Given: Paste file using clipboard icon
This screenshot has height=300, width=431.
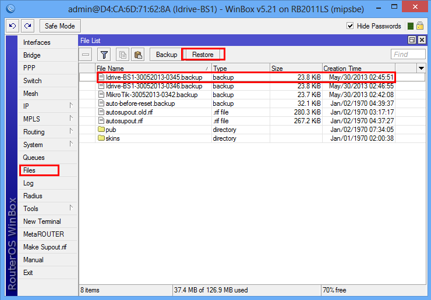Looking at the screenshot, I should coord(138,55).
